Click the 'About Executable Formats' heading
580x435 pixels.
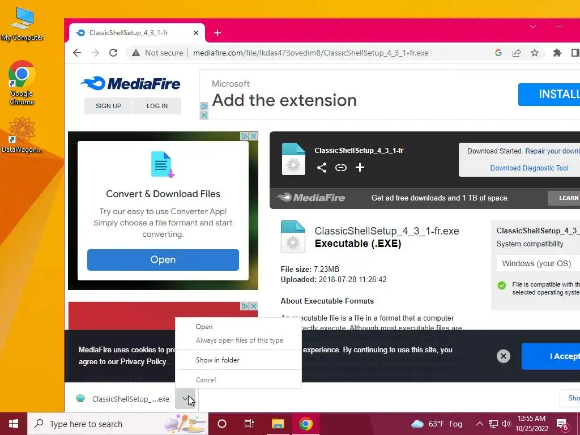(x=327, y=301)
